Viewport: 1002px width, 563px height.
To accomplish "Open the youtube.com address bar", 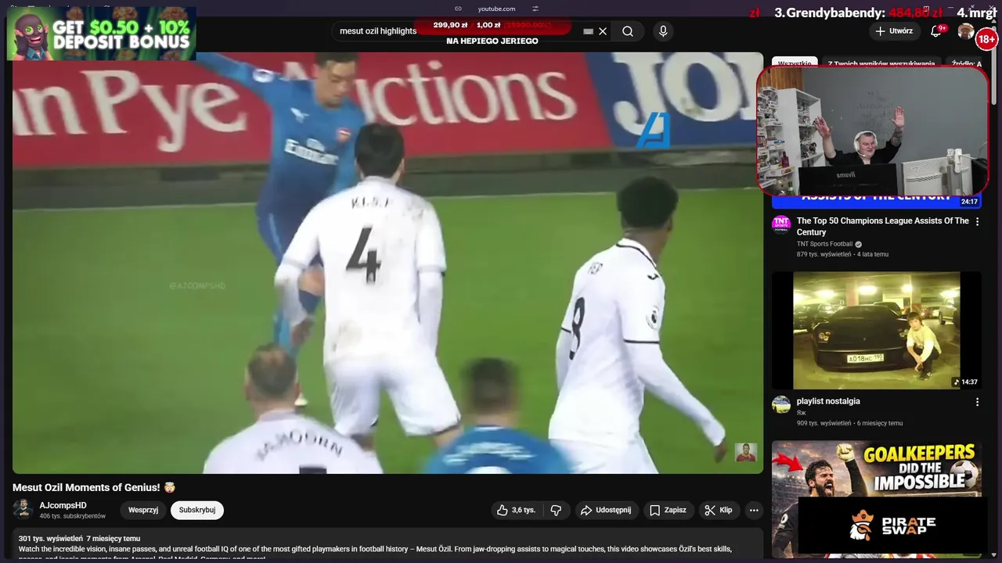I will point(496,9).
